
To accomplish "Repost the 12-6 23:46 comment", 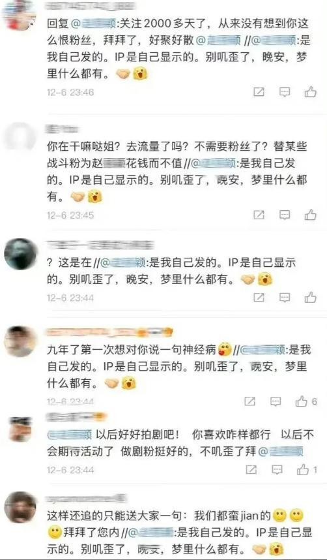I will pyautogui.click(x=259, y=92).
